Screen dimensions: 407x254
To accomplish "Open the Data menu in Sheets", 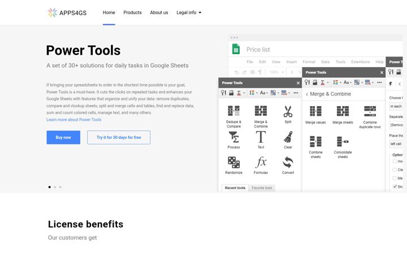I will pos(325,62).
